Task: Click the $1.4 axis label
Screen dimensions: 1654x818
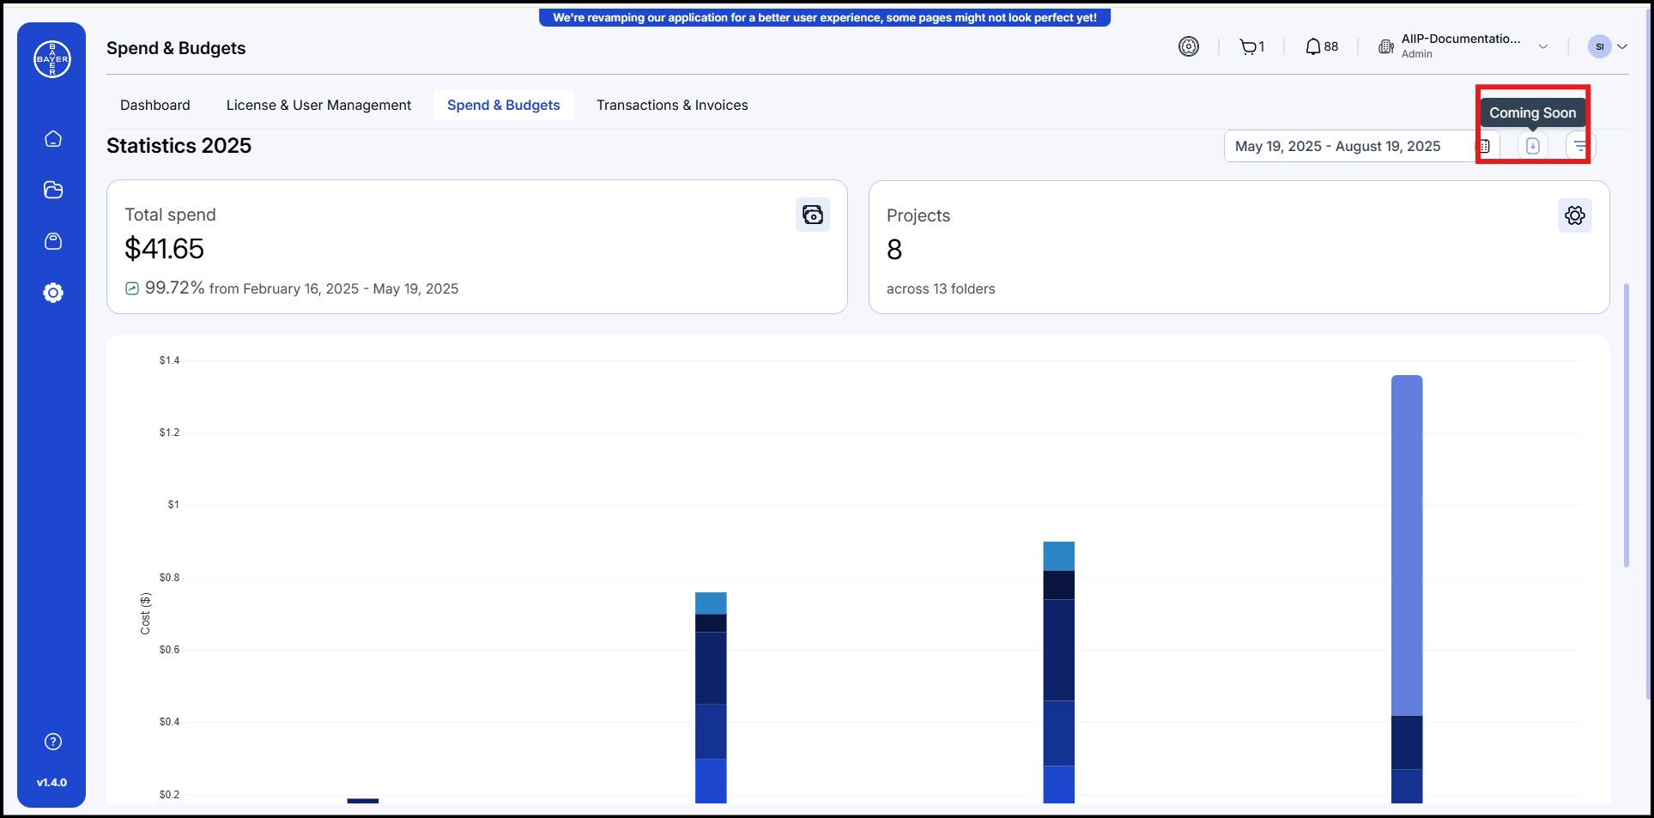Action: click(169, 361)
